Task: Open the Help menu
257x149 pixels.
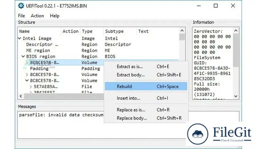Action: coord(55,16)
